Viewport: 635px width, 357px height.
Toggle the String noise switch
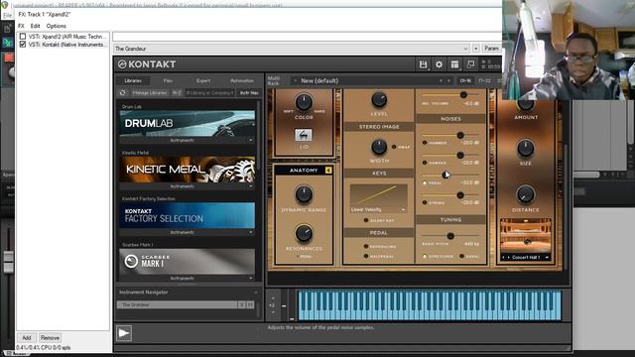425,202
